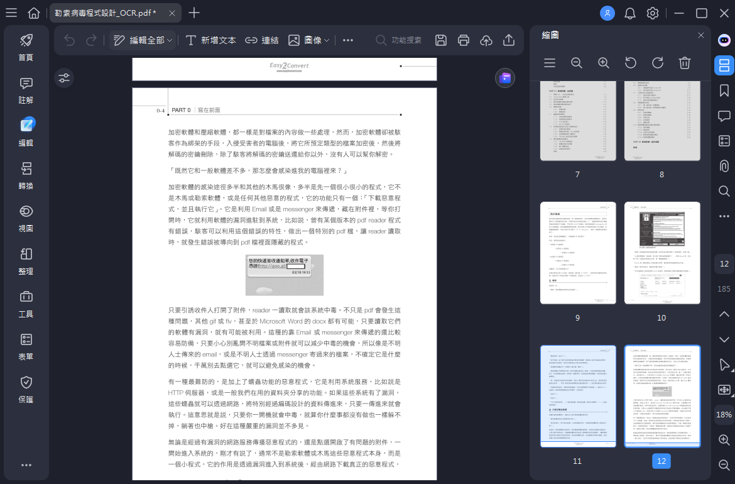Select the page 9 thumbnail
Screen dimensions: 735x484
578,253
